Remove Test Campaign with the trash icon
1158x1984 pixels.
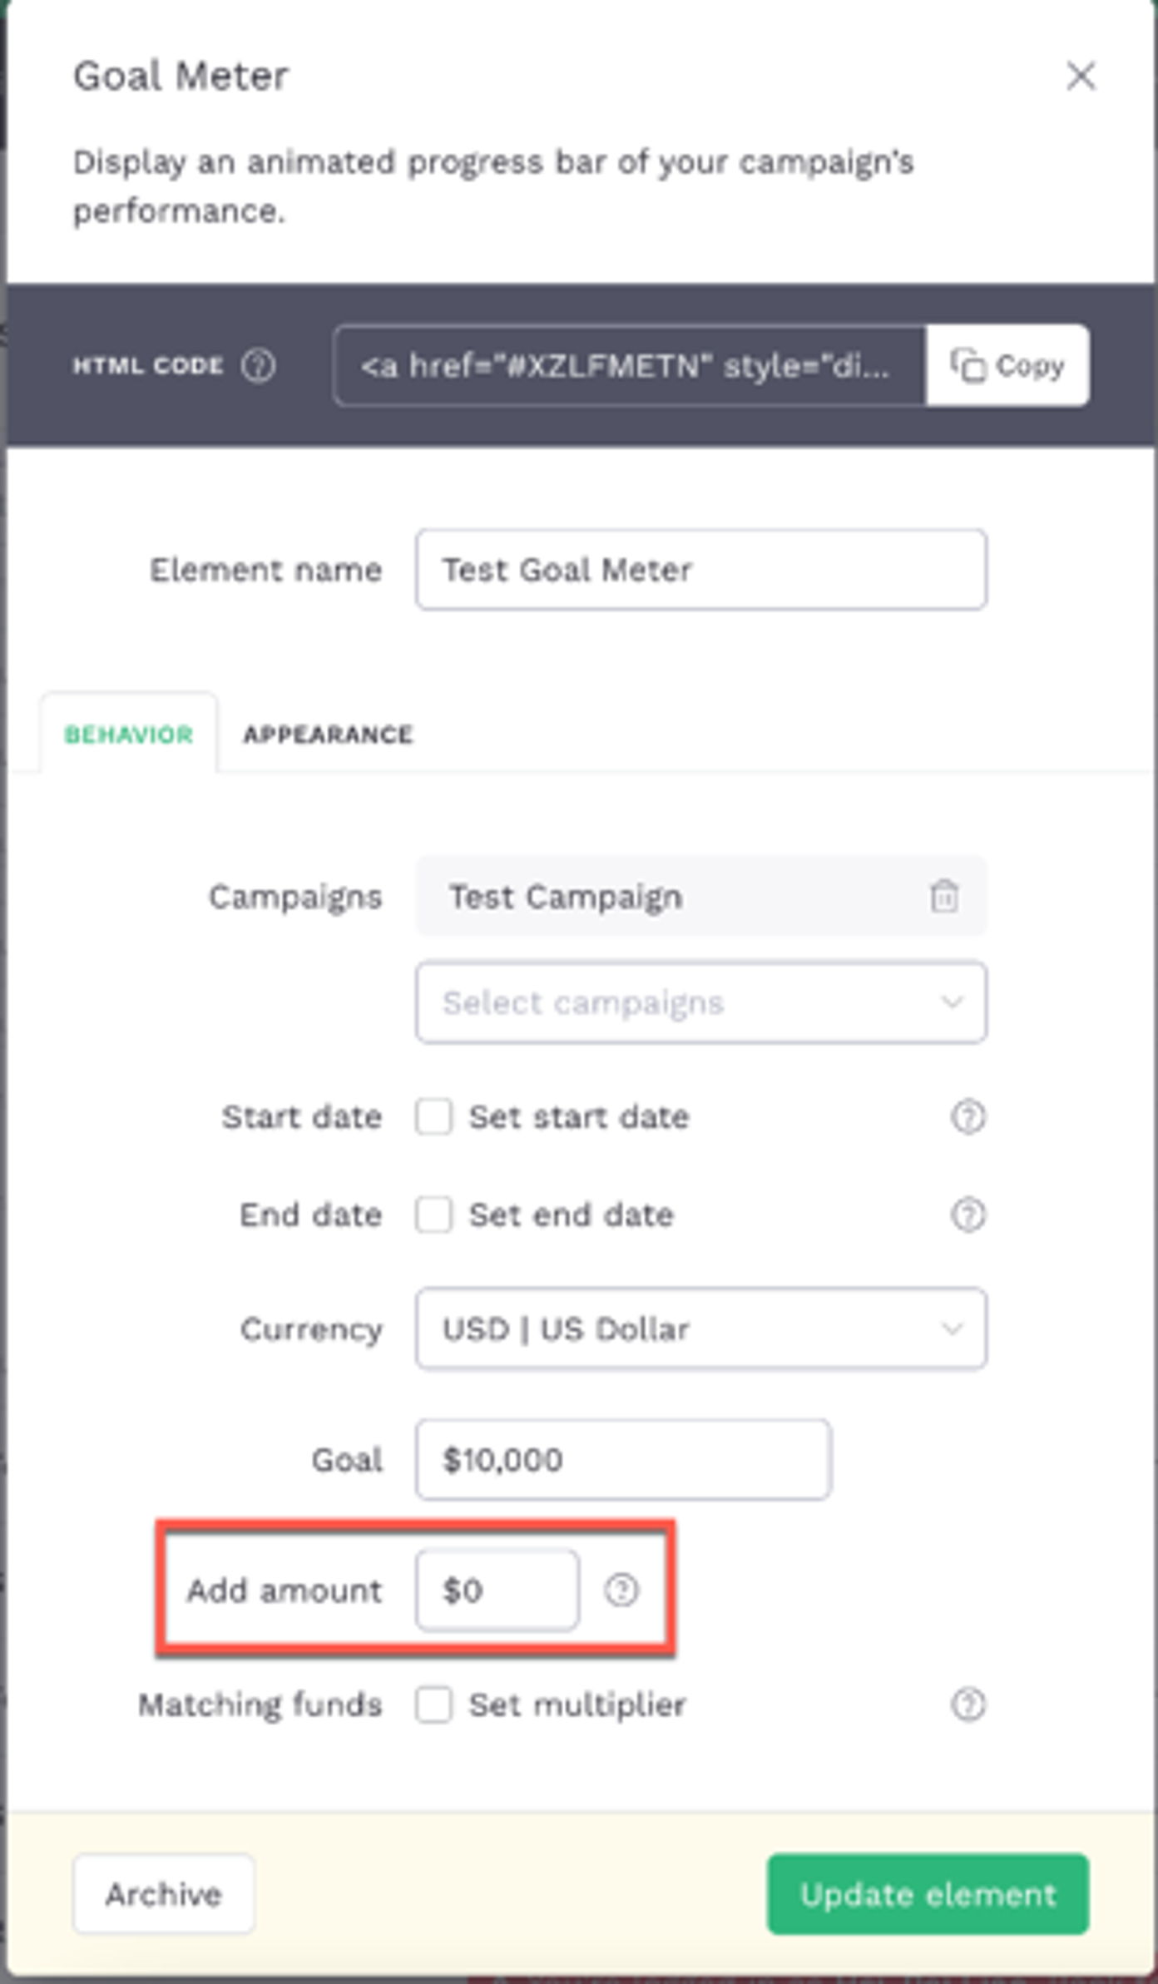pos(944,896)
